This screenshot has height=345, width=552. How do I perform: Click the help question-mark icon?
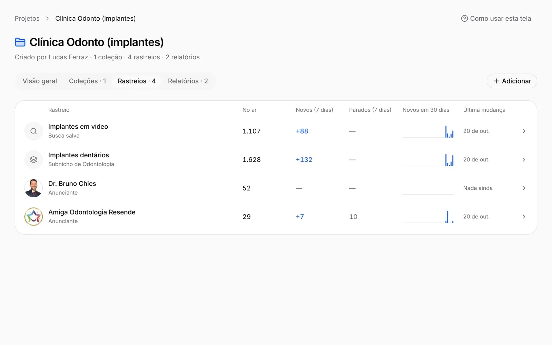(464, 19)
